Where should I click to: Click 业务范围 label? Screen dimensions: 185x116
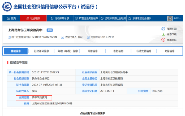click(24, 97)
